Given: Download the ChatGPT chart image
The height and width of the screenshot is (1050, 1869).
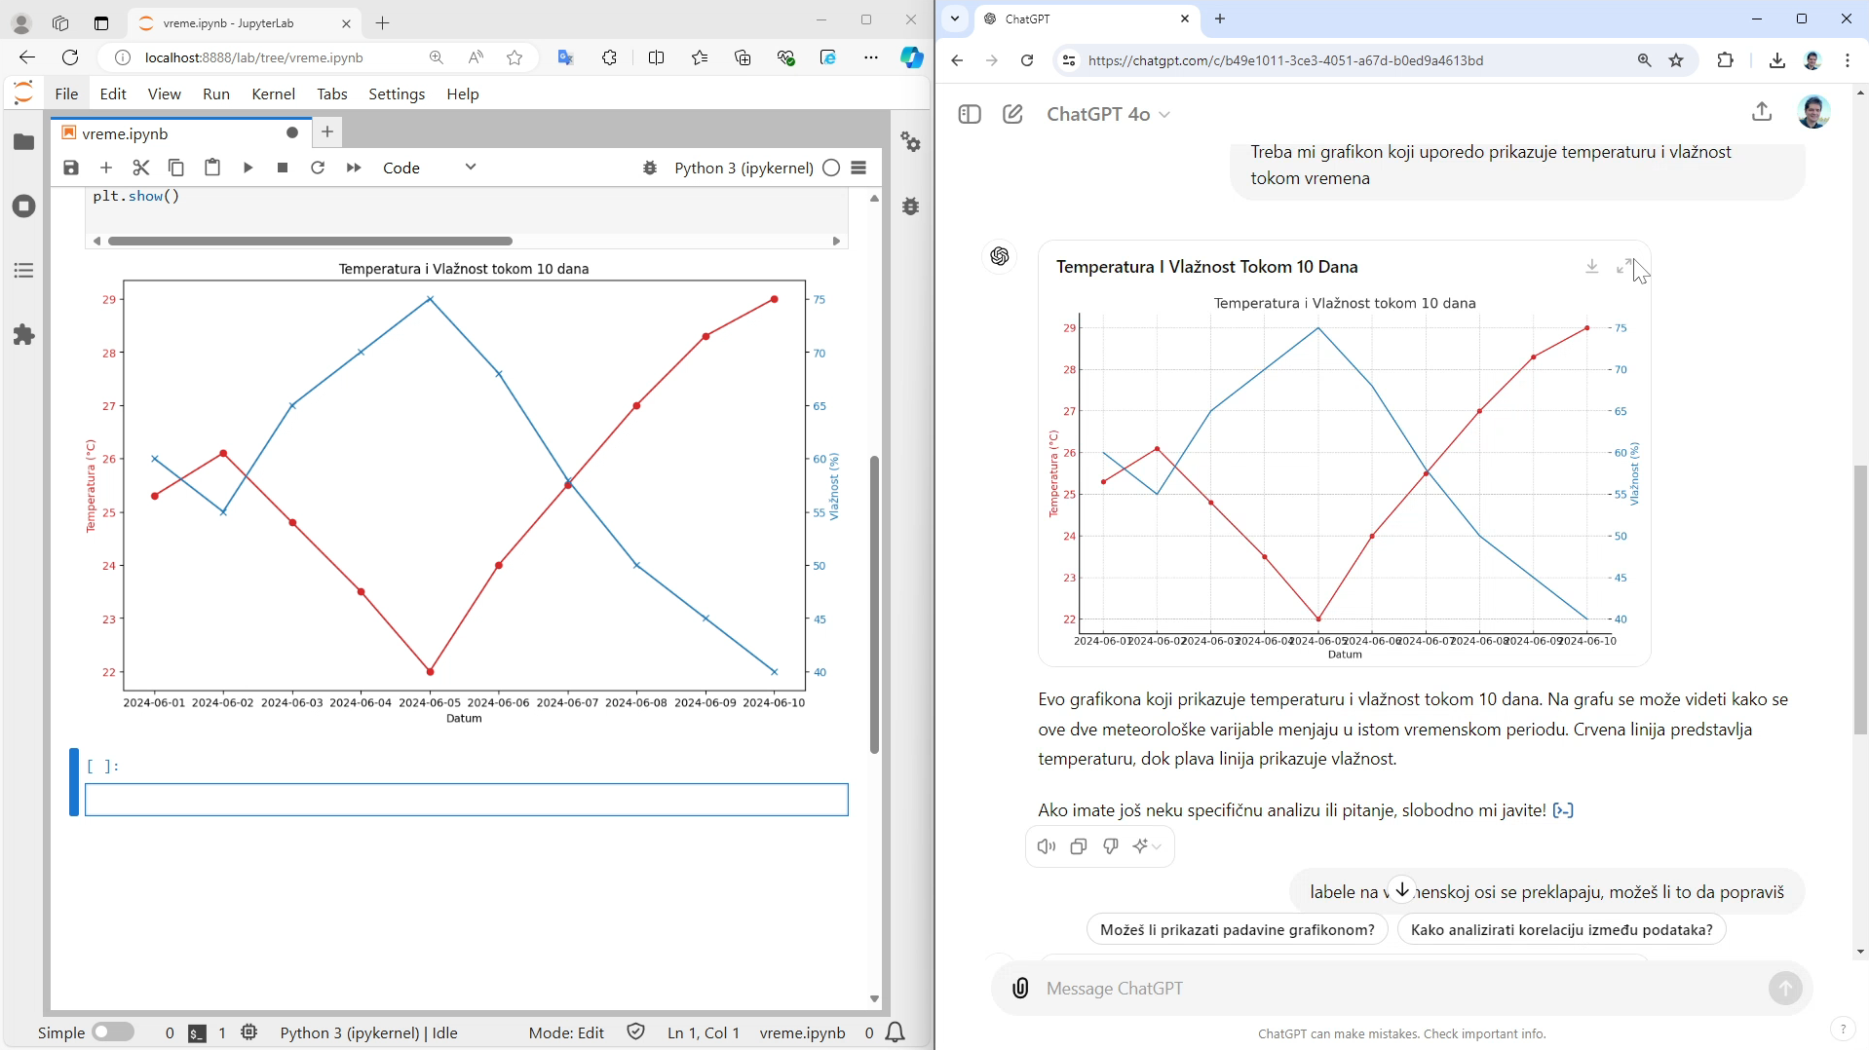Looking at the screenshot, I should [x=1591, y=266].
